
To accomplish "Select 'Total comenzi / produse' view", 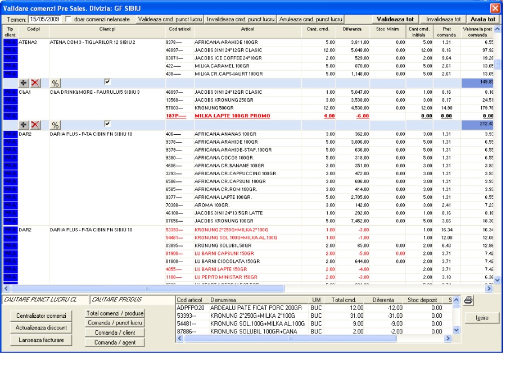I will tap(115, 313).
